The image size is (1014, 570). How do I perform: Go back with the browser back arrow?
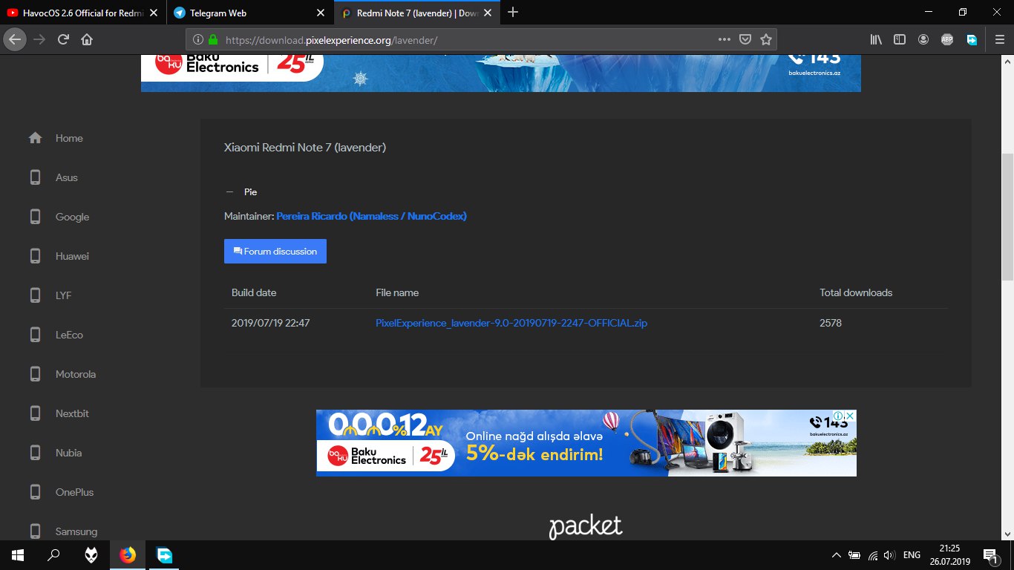(16, 39)
